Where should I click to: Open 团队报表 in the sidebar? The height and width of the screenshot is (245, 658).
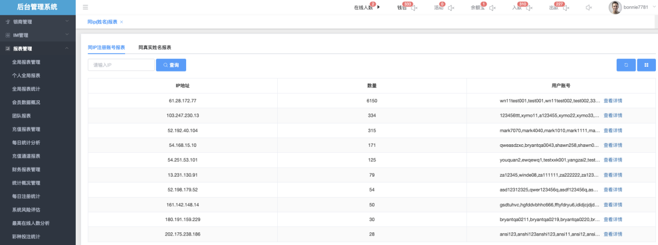[22, 116]
